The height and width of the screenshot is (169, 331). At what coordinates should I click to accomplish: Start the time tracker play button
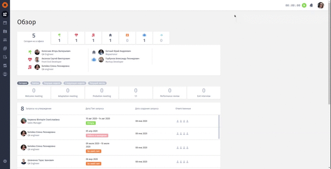click(304, 5)
